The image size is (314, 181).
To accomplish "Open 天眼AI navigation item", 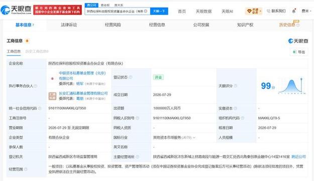I will pos(227,11).
